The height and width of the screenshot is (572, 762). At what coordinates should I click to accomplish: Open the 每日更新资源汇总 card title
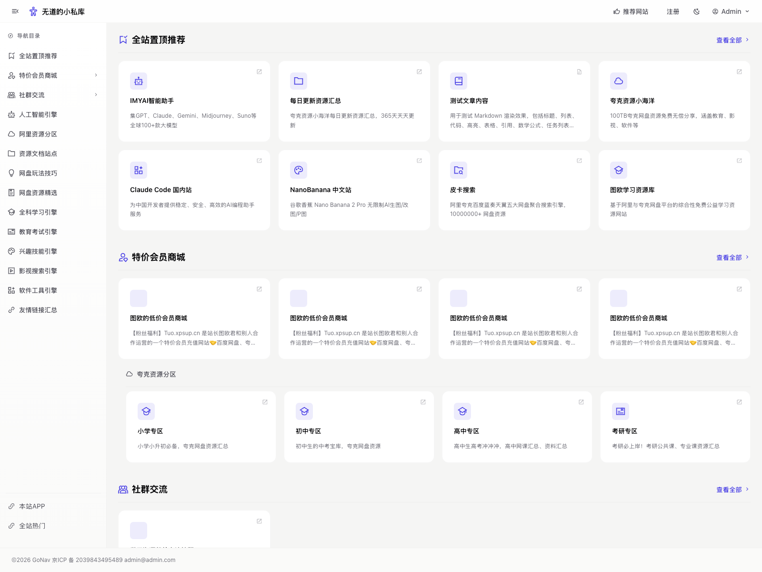click(x=315, y=101)
